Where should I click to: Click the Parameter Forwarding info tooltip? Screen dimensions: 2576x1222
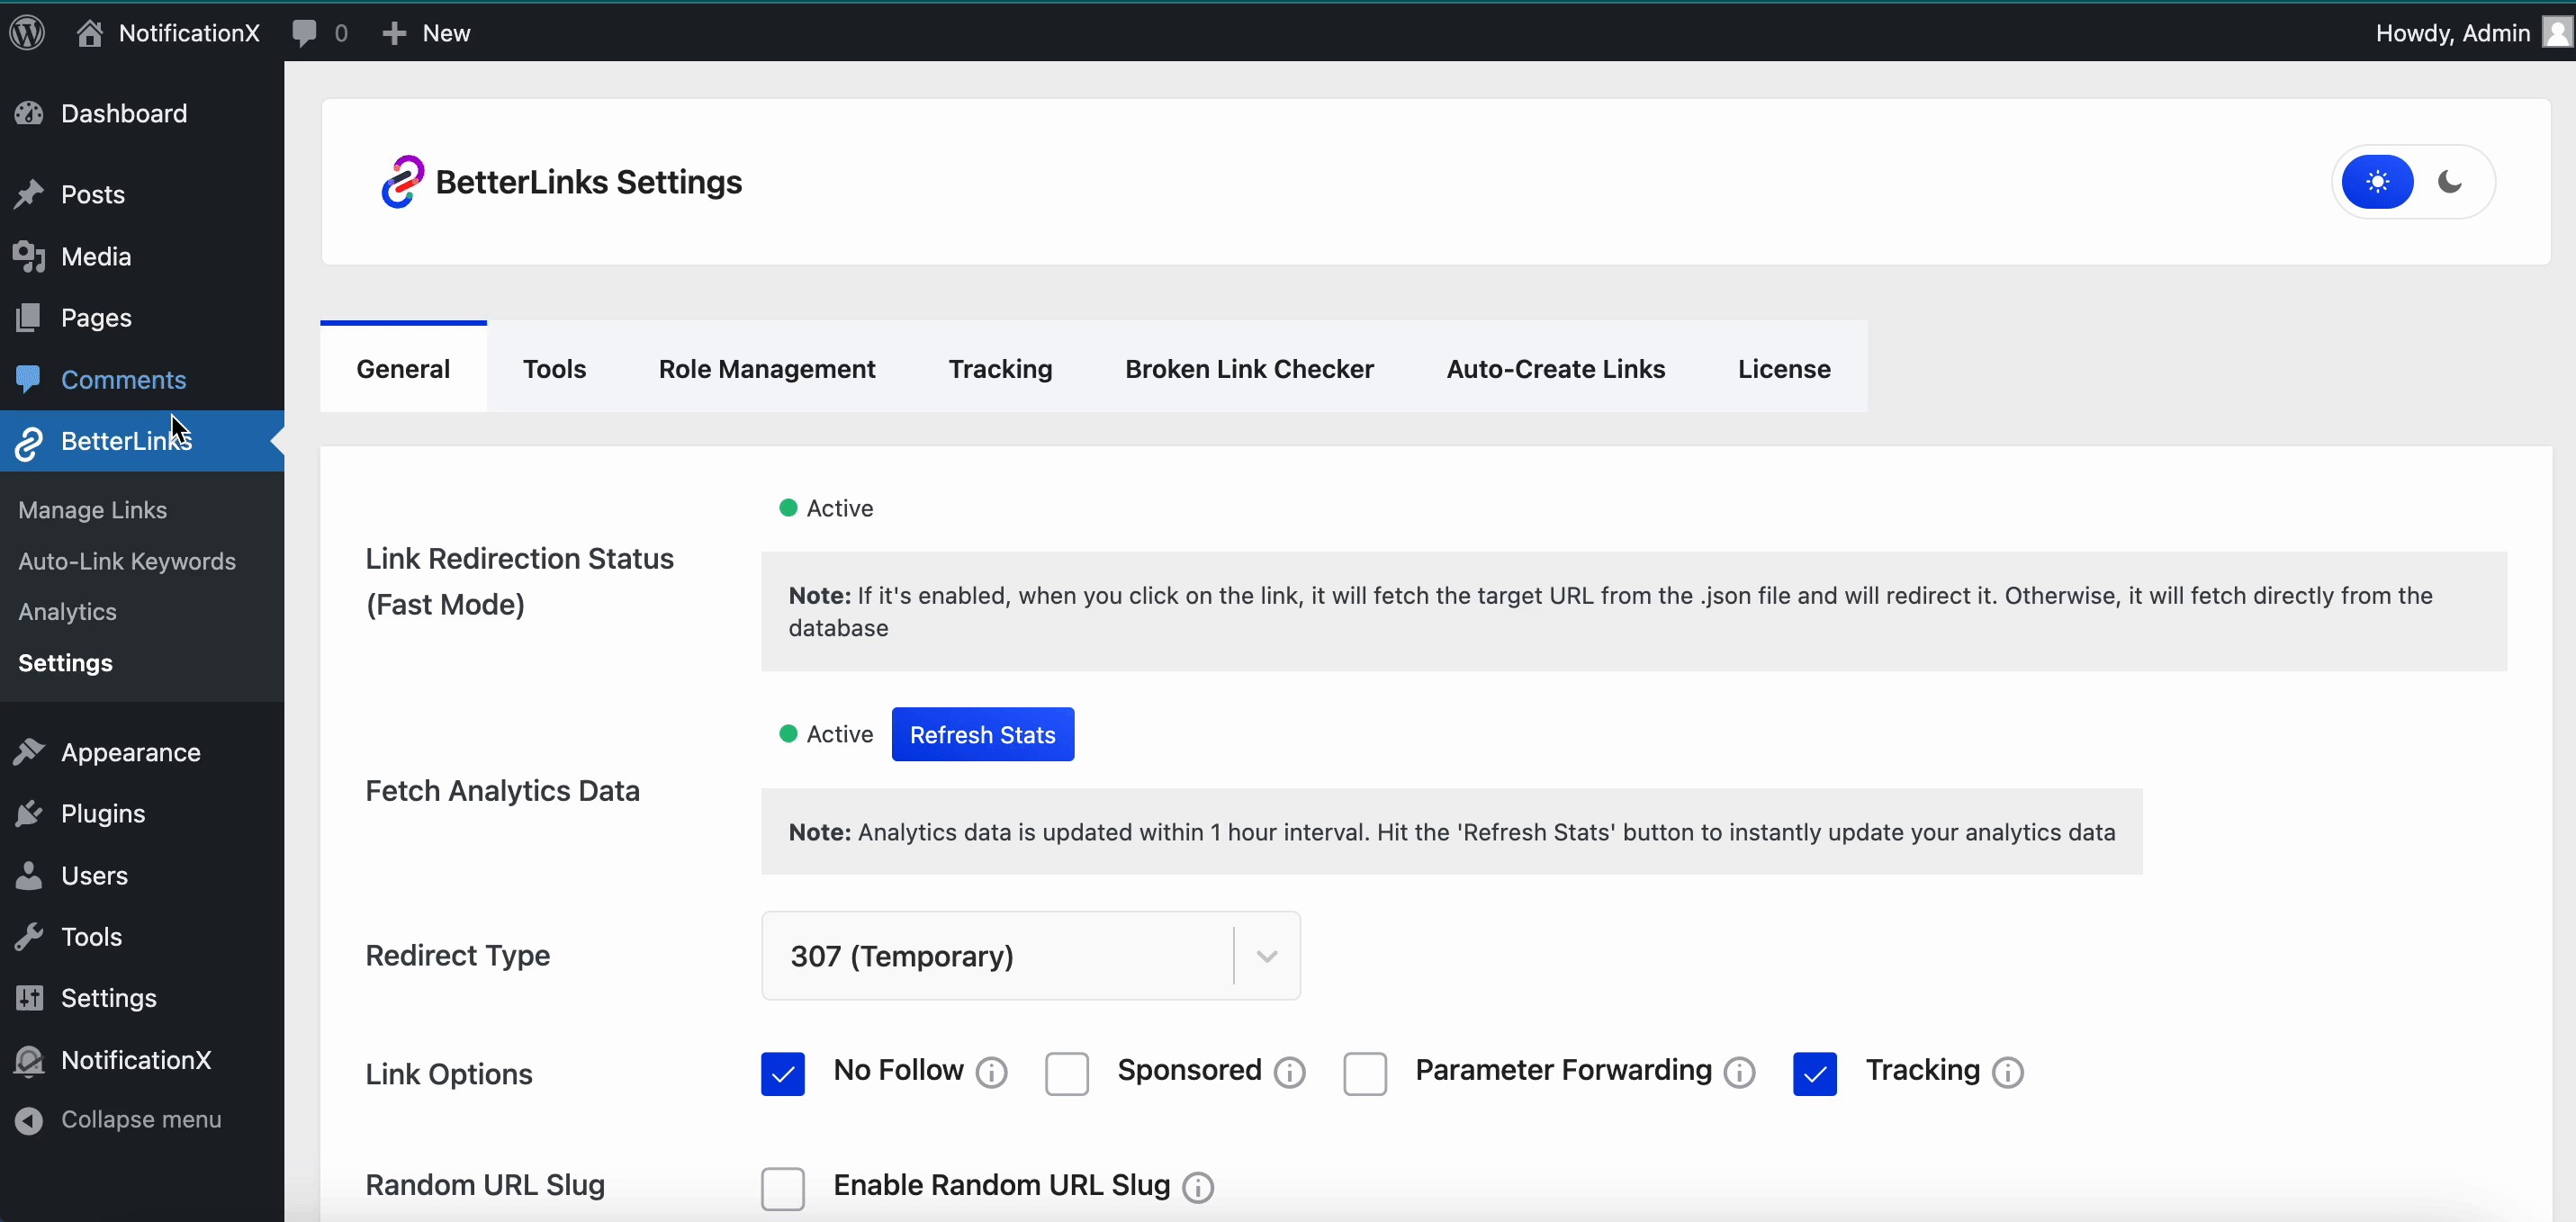(1739, 1072)
